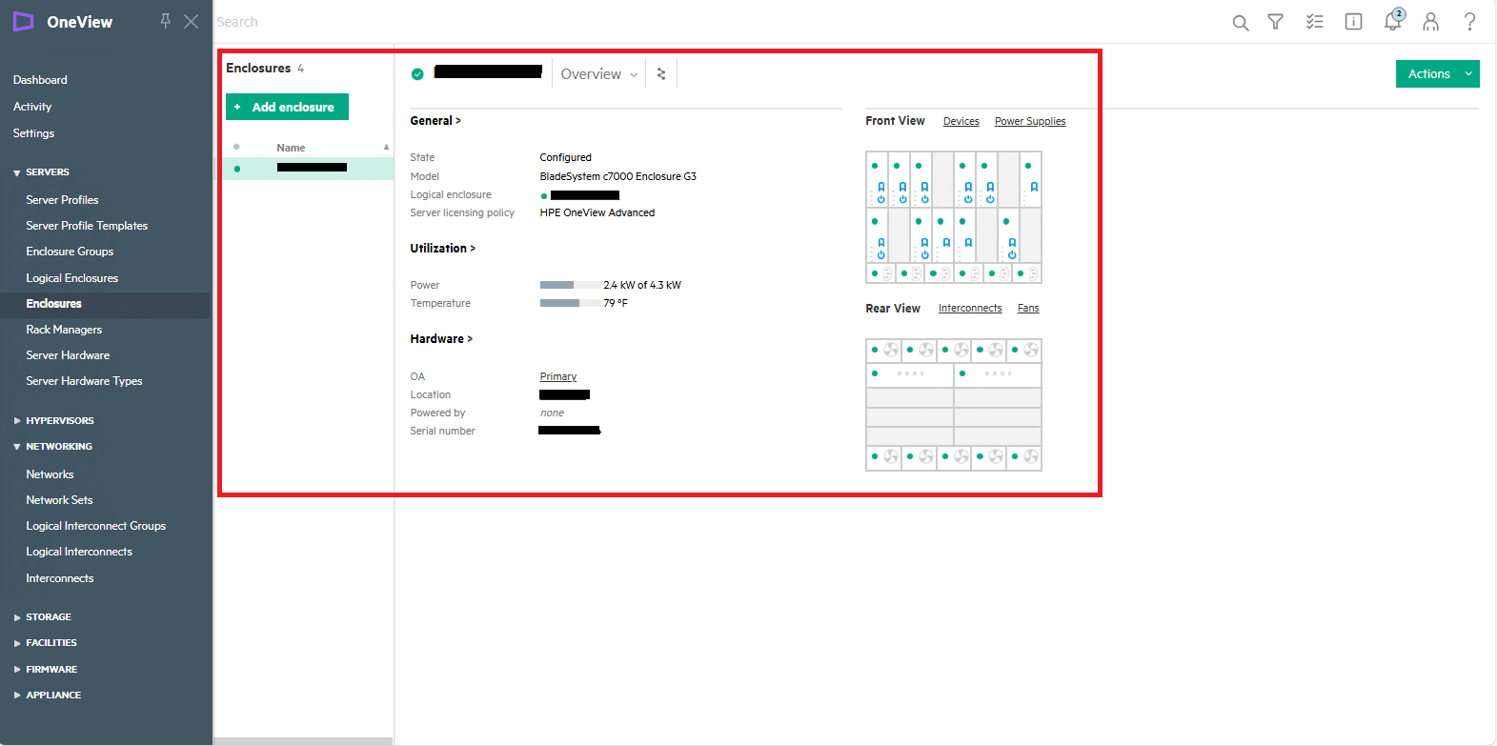Expand the Storage section

click(x=48, y=617)
